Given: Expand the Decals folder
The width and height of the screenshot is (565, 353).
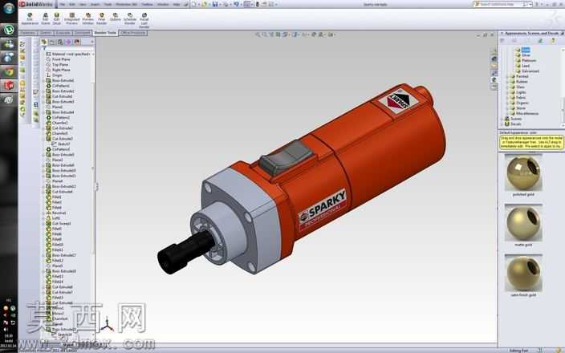Looking at the screenshot, I should coord(502,124).
